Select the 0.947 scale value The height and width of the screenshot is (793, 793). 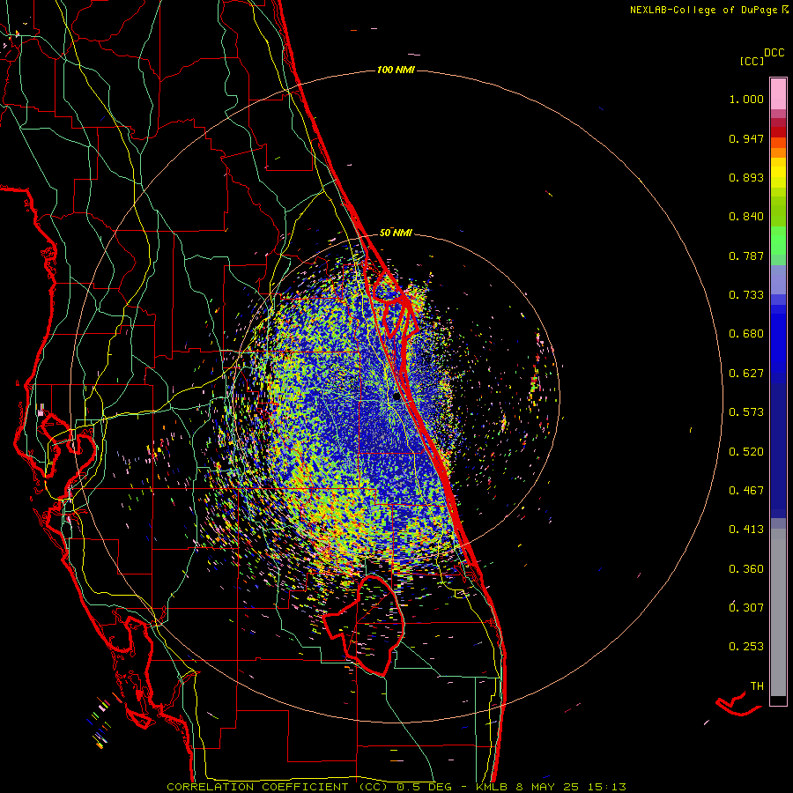[746, 138]
